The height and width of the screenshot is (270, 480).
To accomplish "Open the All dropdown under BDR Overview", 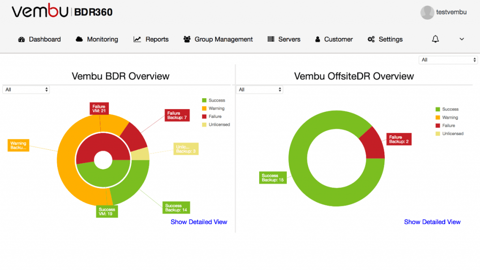I will (26, 89).
